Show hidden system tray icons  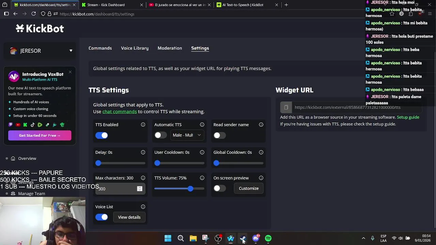point(363,239)
